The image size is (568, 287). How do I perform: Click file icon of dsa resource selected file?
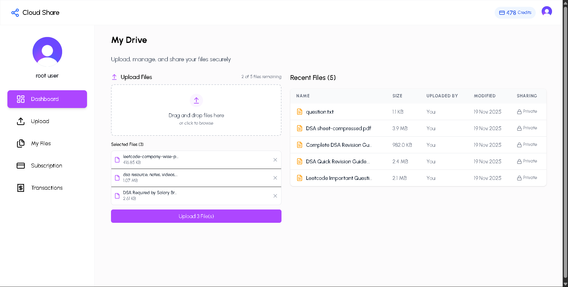[117, 178]
